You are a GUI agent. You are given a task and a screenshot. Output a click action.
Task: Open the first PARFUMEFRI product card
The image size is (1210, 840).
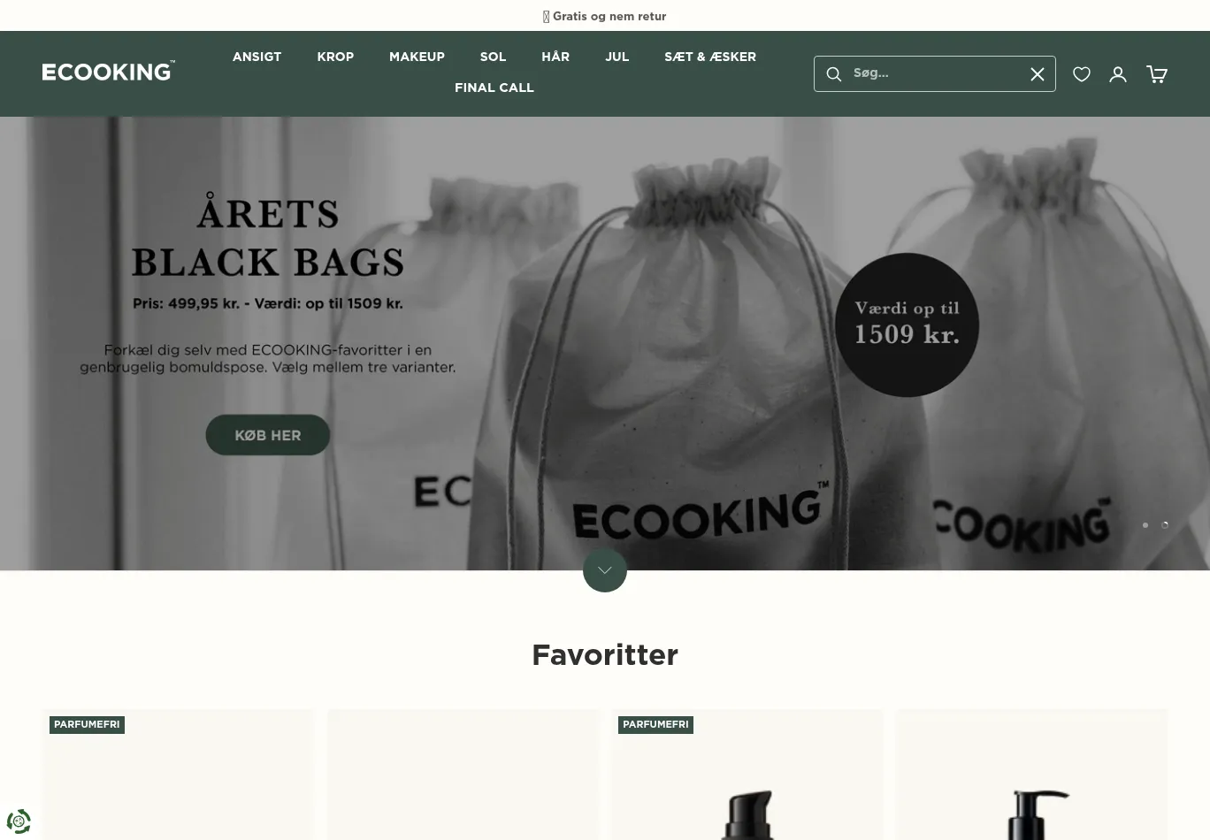pyautogui.click(x=178, y=775)
